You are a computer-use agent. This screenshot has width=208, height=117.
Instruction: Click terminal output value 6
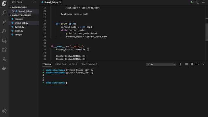[43, 80]
